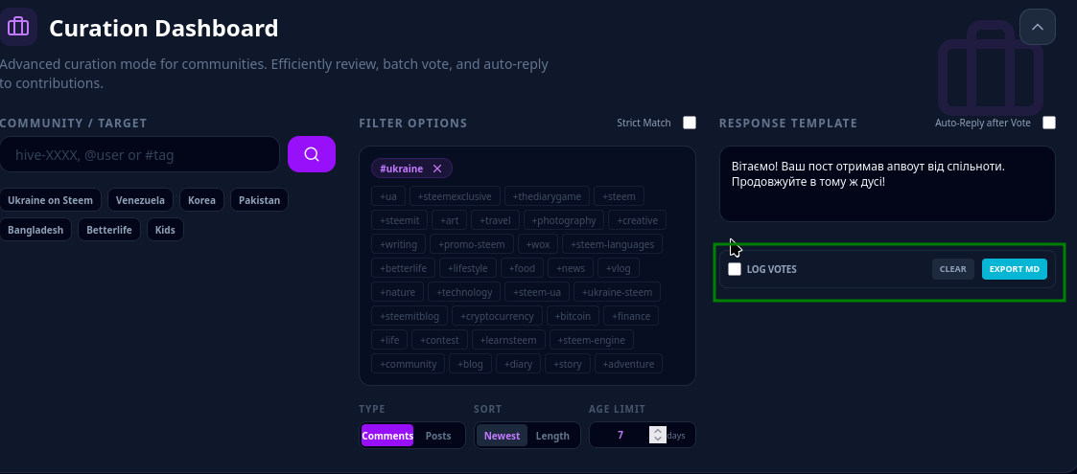The image size is (1077, 474).
Task: Click the briefcase icon beside Curation Dashboard
Action: 18,28
